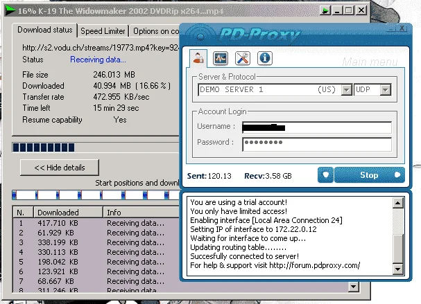Click the Downloaded column header
Screen dimensions: 421x304
click(x=68, y=213)
